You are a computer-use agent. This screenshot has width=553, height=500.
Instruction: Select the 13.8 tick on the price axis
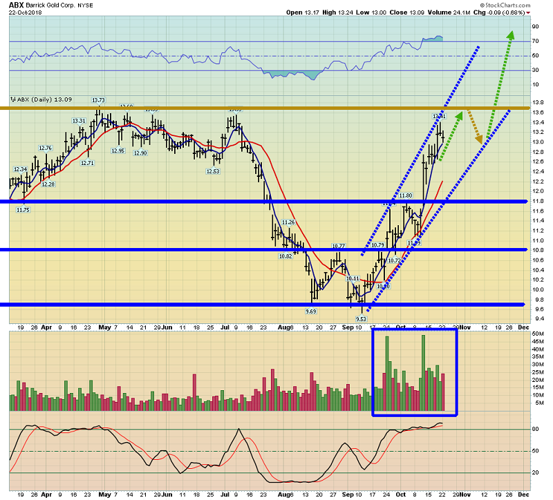(x=538, y=102)
